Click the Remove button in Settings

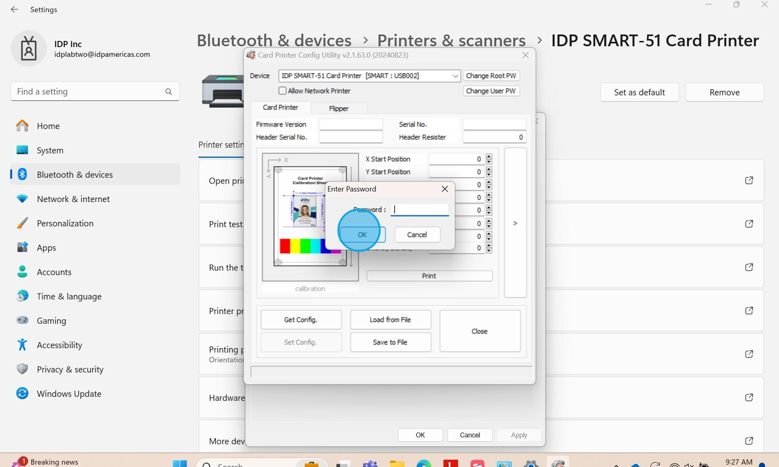[724, 93]
